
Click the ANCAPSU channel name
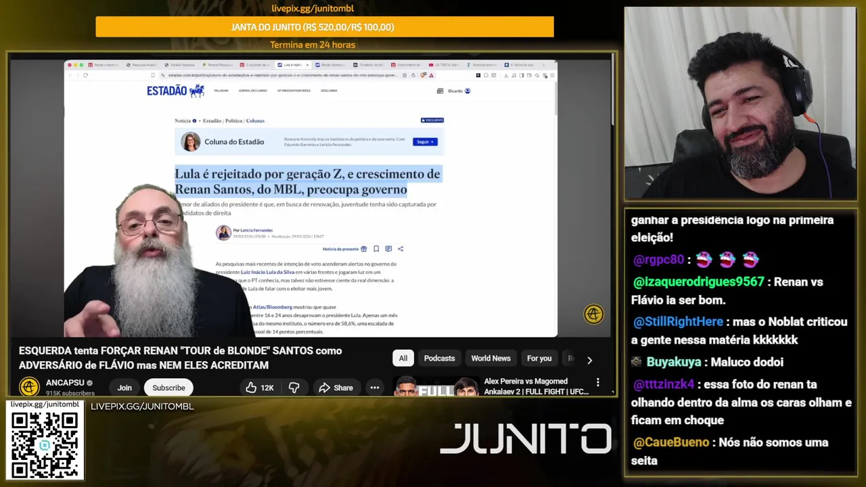coord(65,383)
